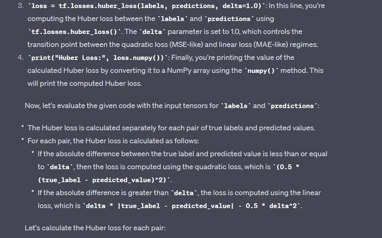Click 'Let's calculate the Huber loss for each pair' text

95,228
